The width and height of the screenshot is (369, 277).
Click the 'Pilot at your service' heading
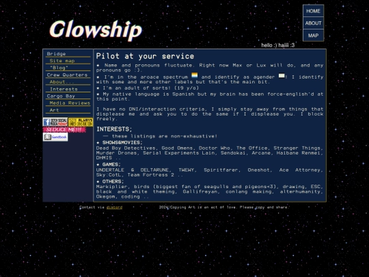point(145,56)
